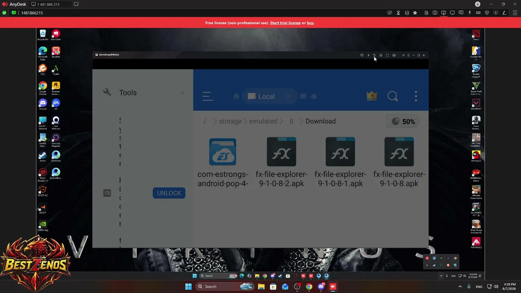Click the Gameloop steering wheel icon
The width and height of the screenshot is (521, 293).
point(394,55)
